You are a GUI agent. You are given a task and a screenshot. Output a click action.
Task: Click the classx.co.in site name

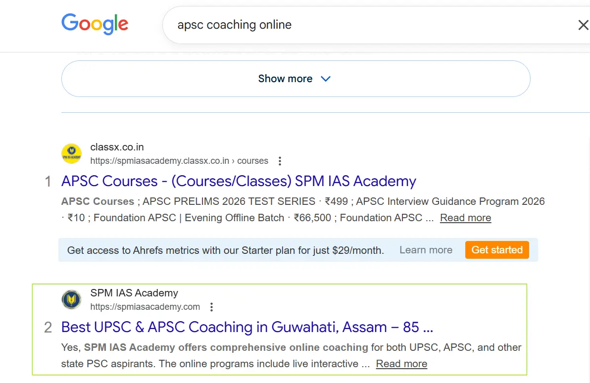pos(117,147)
